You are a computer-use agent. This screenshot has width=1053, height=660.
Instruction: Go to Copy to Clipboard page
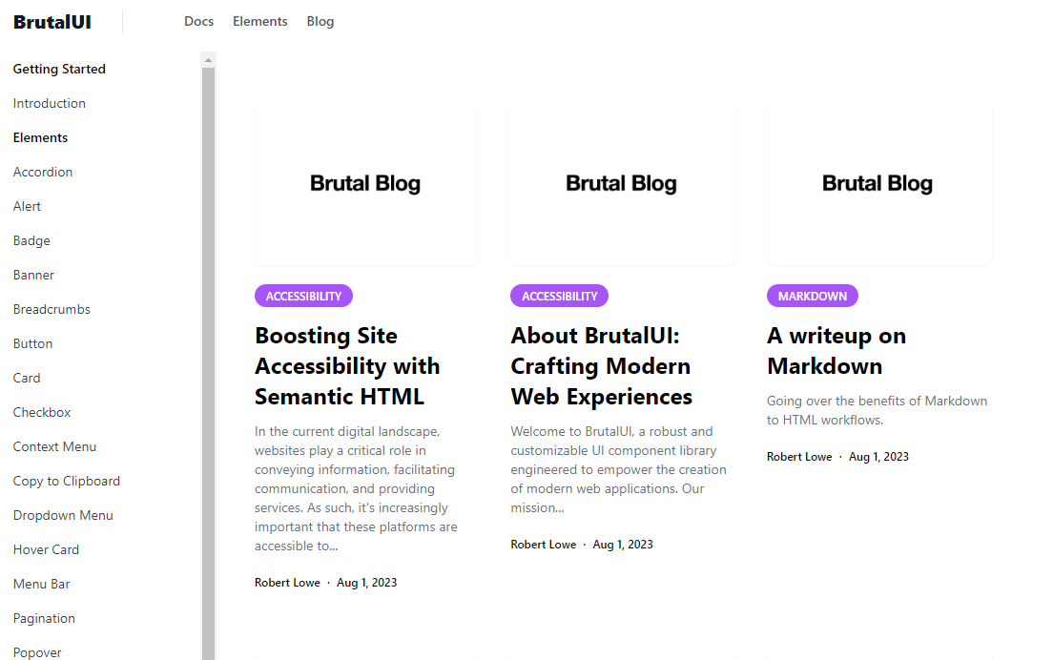(67, 481)
